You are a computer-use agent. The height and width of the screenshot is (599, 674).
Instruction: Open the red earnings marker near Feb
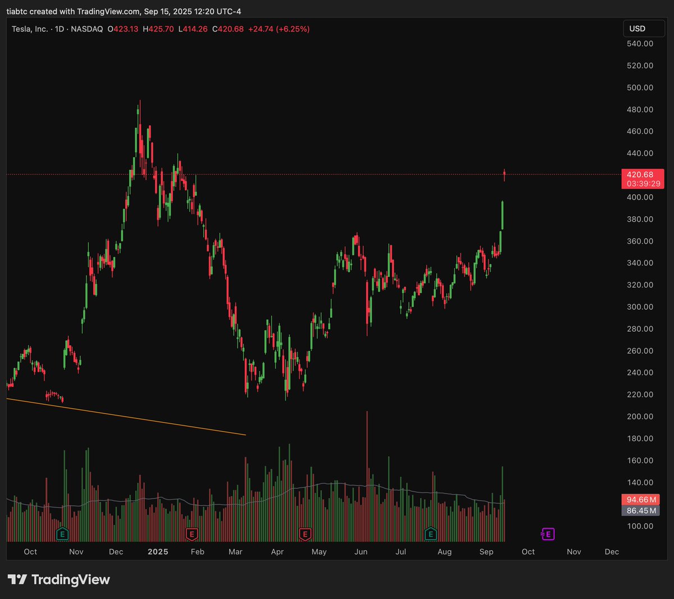(x=192, y=534)
